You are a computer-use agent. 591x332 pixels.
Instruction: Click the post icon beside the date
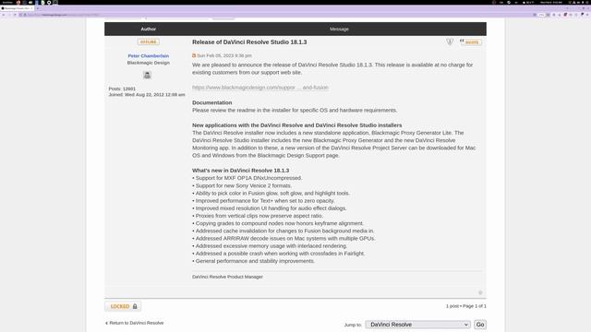[x=194, y=55]
